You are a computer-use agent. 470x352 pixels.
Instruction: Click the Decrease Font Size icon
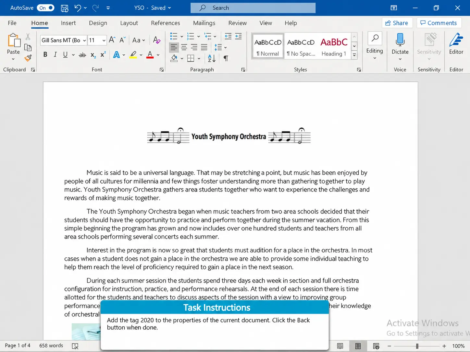pos(122,40)
